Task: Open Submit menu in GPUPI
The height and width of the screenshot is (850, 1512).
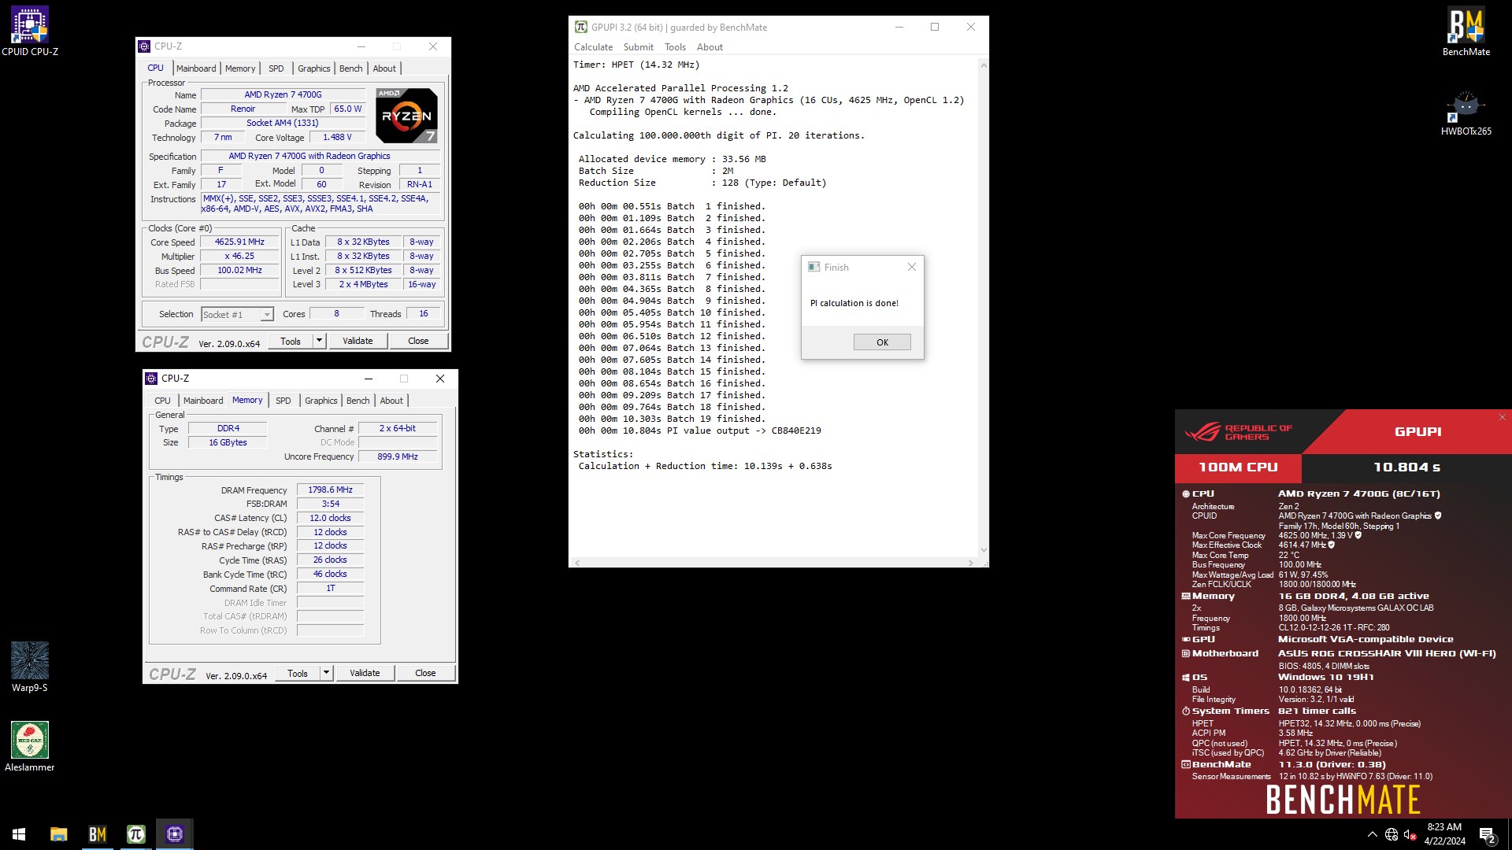Action: [x=638, y=47]
